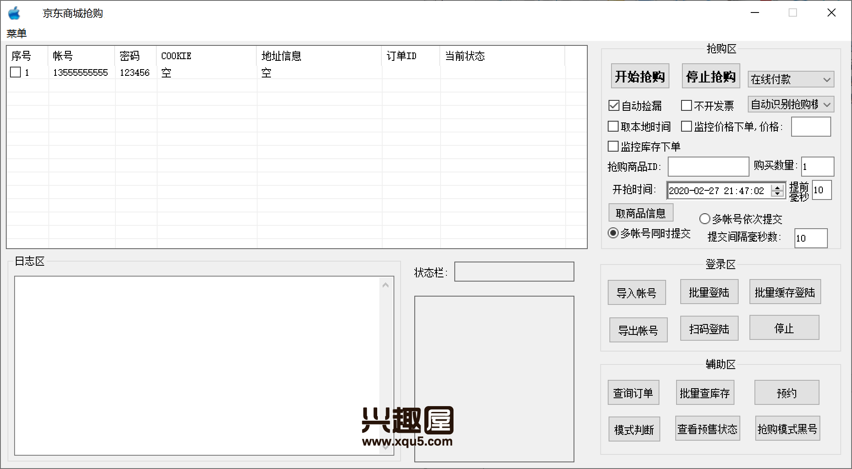Select account row 1 checkbox

pyautogui.click(x=15, y=72)
